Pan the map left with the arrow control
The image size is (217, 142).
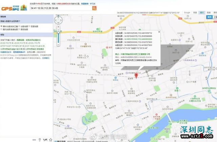[x=56, y=20]
